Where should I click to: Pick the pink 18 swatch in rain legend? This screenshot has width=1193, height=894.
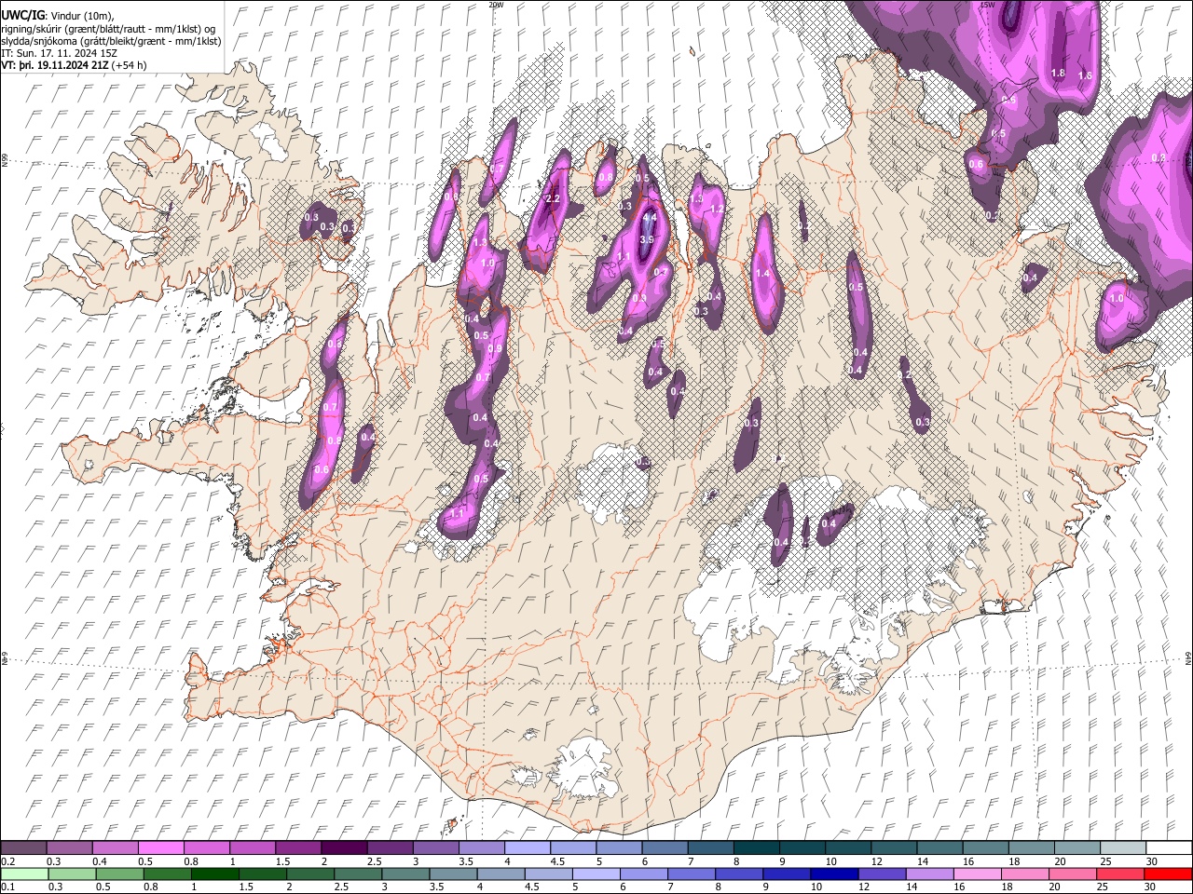pyautogui.click(x=1025, y=874)
